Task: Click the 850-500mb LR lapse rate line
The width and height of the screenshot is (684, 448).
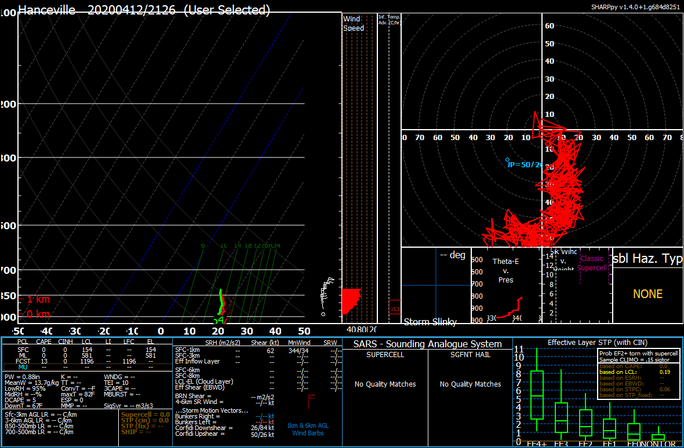Action: (39, 426)
